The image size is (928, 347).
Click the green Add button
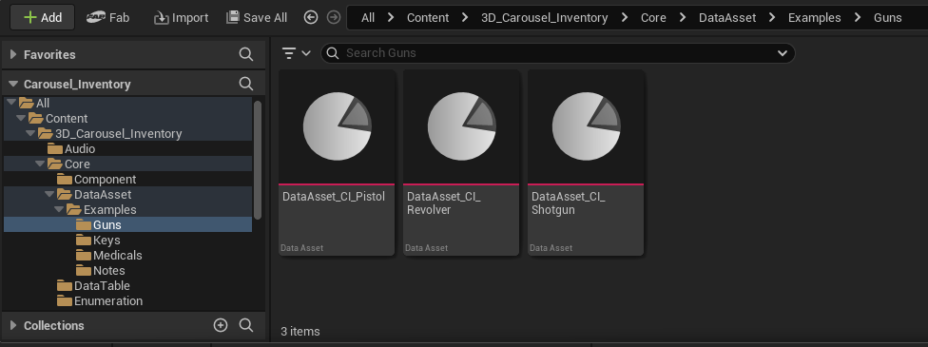42,17
